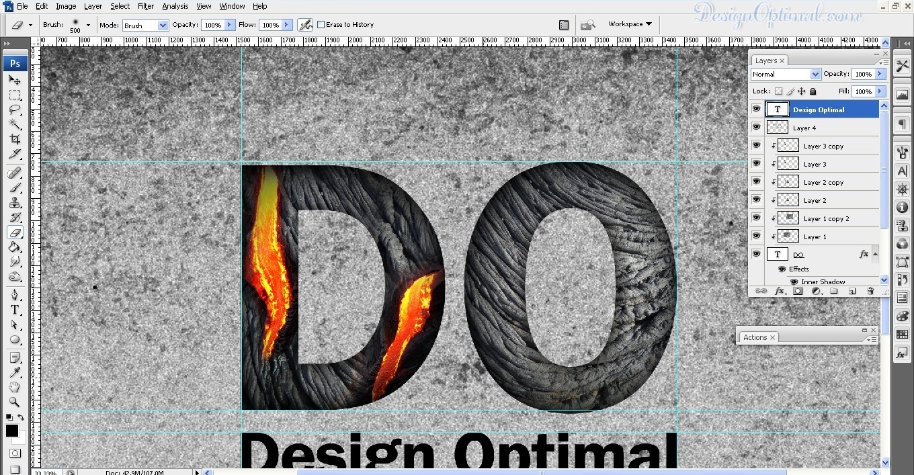This screenshot has width=914, height=475.
Task: Open the Filter menu
Action: (146, 6)
